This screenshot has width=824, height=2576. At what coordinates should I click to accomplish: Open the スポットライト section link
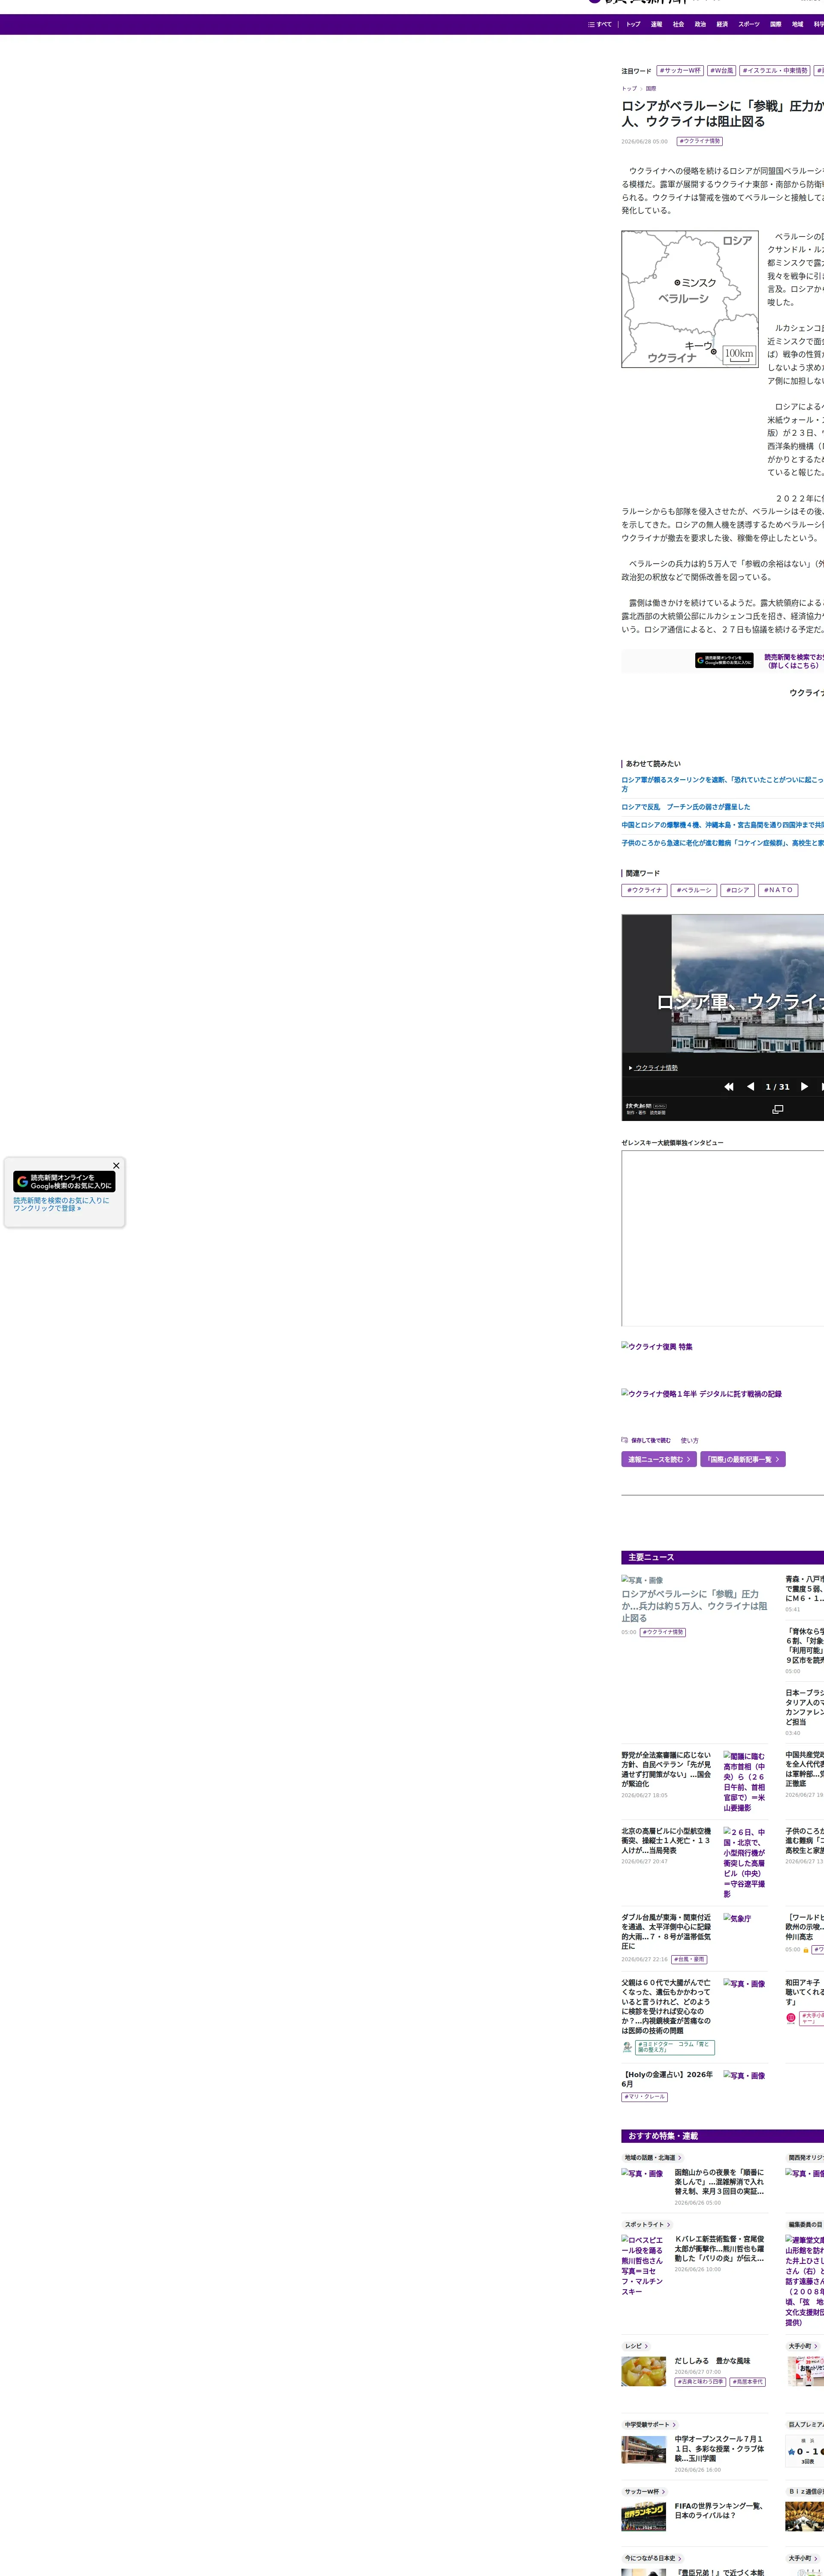click(648, 2224)
